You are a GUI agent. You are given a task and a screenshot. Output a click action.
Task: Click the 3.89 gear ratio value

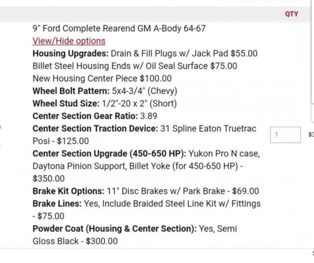(x=149, y=116)
